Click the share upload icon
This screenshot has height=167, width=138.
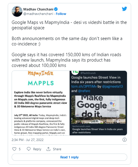(48, 149)
